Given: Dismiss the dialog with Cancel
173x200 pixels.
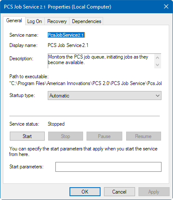Looking at the screenshot, I should [119, 192].
